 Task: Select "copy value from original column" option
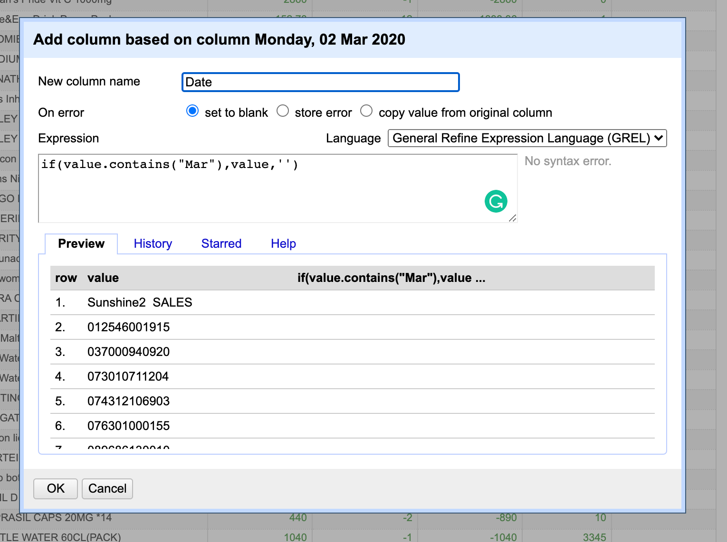(x=366, y=111)
